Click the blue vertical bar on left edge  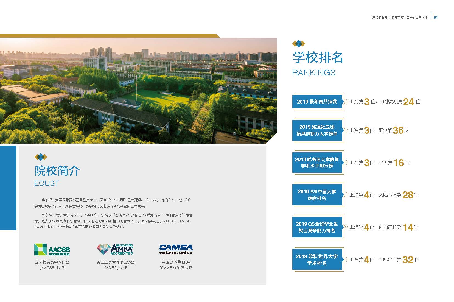(8, 188)
